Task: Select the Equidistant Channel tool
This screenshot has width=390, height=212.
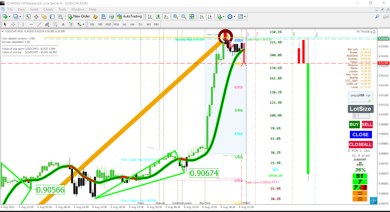Action: point(47,24)
